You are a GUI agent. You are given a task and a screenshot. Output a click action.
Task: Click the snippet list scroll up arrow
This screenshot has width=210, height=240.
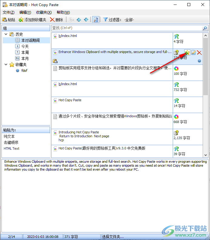tap(205, 35)
